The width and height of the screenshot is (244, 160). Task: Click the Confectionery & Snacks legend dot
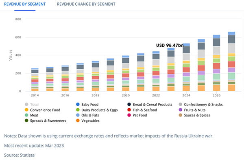[x=181, y=104]
